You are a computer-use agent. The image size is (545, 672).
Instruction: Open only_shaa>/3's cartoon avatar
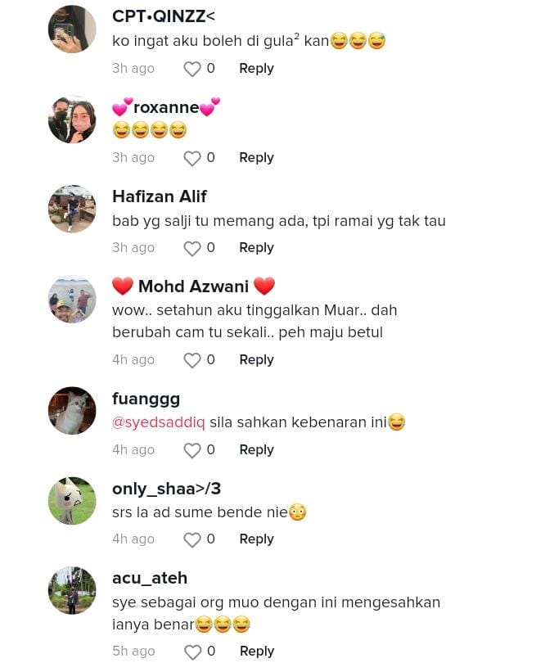pos(72,501)
